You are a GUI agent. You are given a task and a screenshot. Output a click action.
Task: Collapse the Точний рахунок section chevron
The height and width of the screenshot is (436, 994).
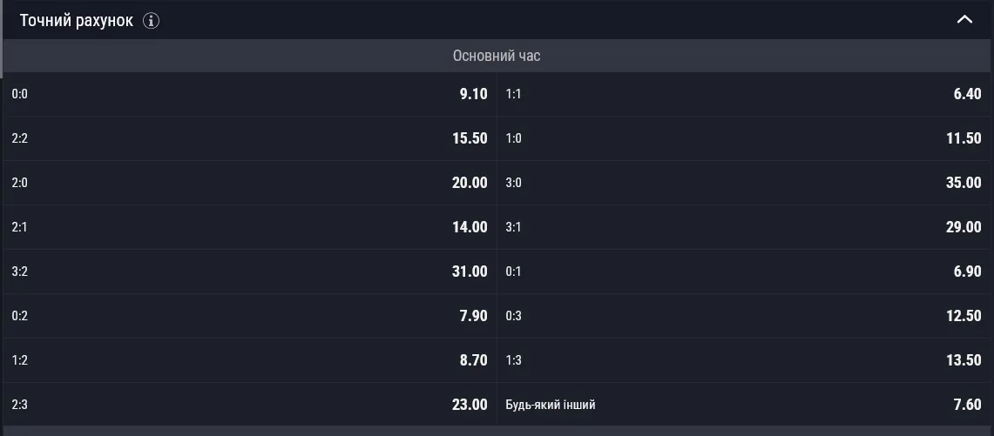tap(964, 20)
